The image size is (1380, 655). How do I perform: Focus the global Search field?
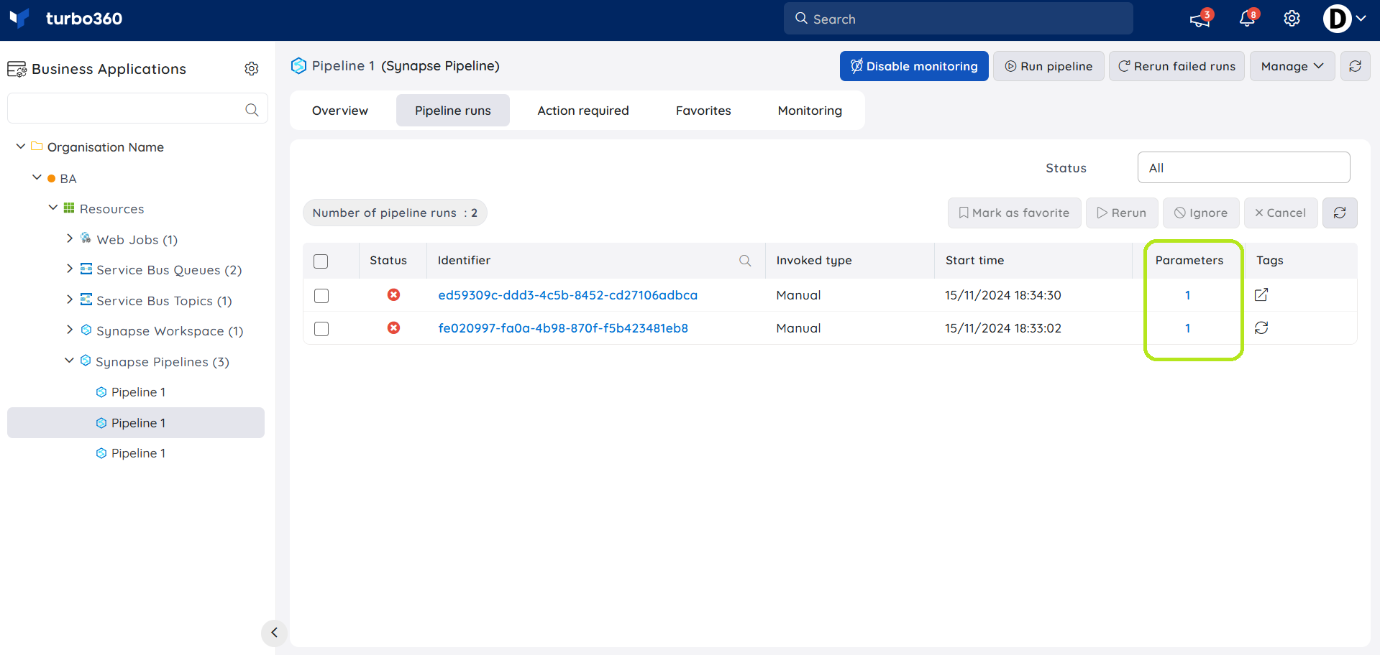pyautogui.click(x=958, y=19)
